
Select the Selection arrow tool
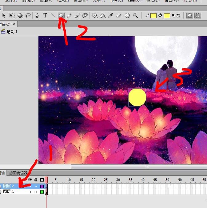point(4,15)
